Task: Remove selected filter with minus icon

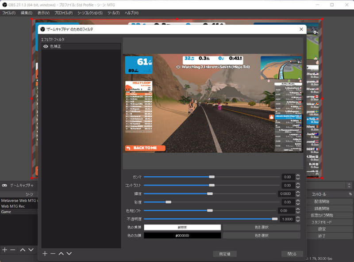Action: tap(53, 254)
